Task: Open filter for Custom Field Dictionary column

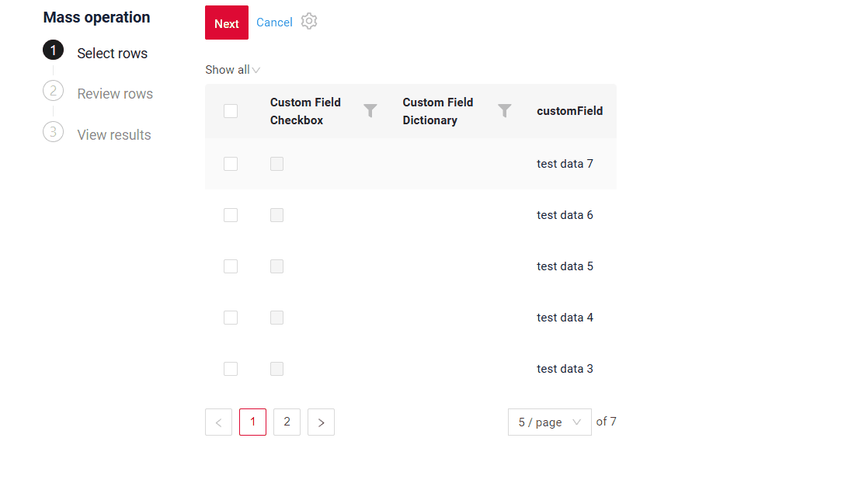Action: (x=505, y=111)
